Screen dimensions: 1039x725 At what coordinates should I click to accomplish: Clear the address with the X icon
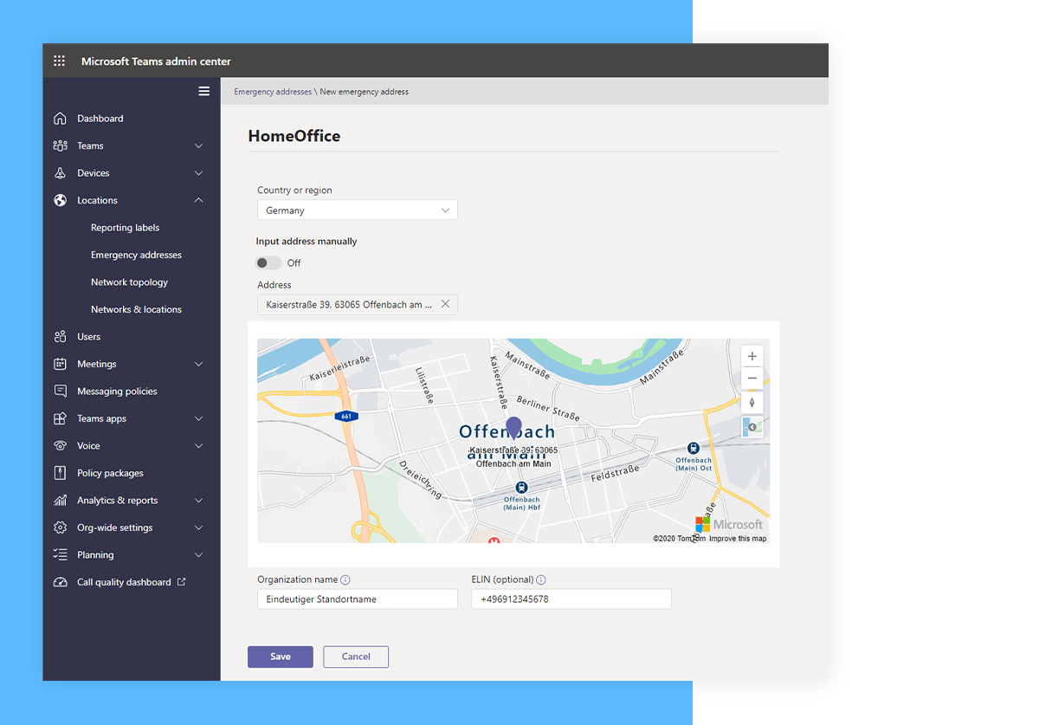click(x=445, y=304)
